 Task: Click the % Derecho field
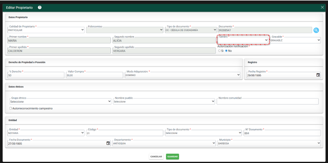coord(36,75)
